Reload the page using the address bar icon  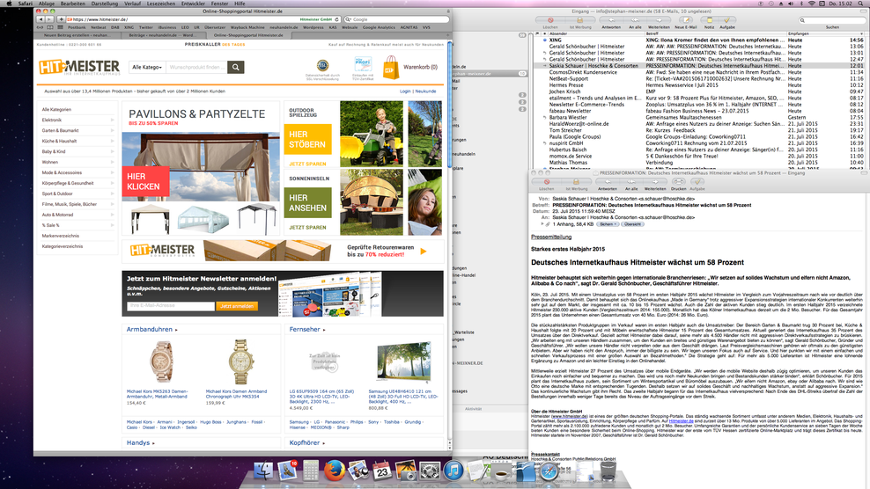336,19
